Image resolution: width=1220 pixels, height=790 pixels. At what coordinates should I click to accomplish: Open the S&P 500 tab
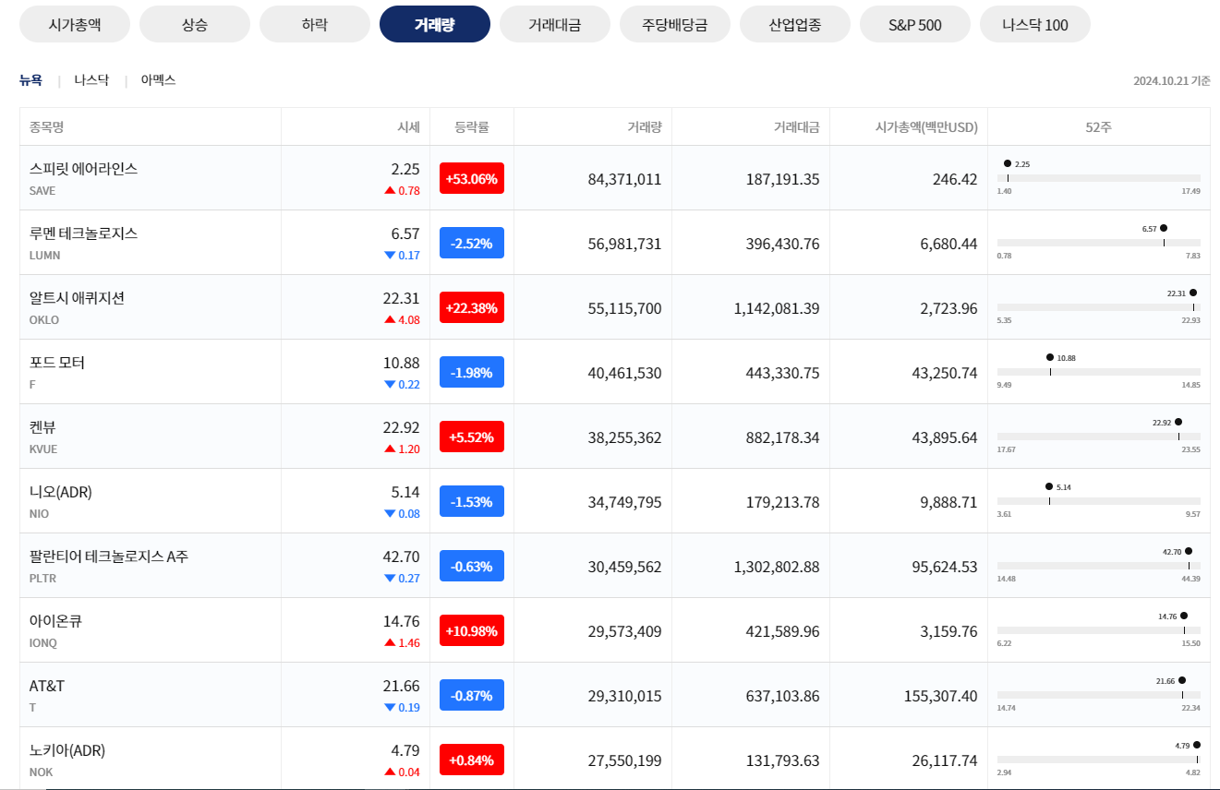[x=915, y=24]
